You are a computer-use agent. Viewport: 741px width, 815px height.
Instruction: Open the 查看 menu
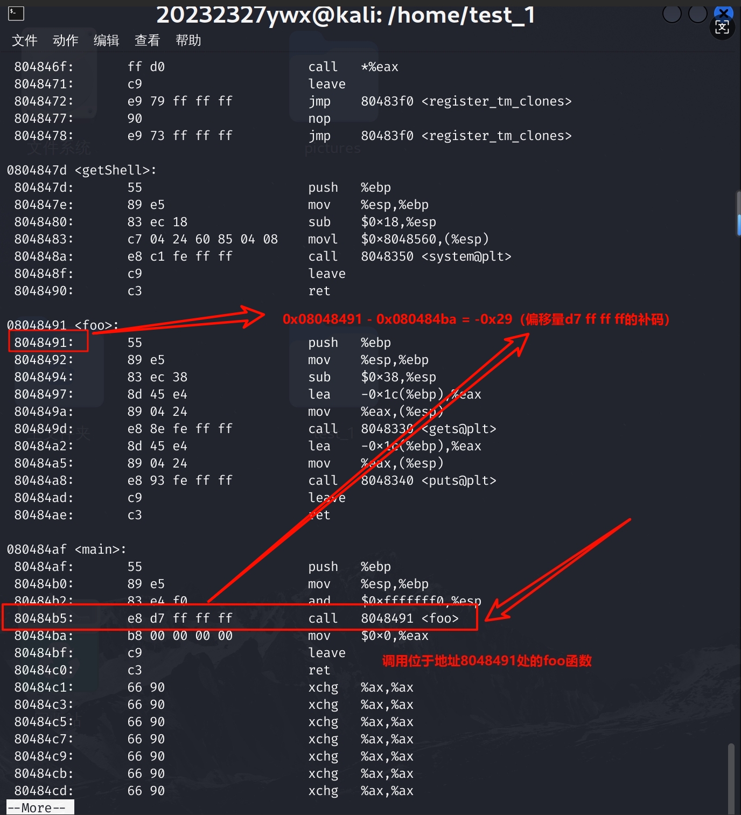(x=148, y=40)
